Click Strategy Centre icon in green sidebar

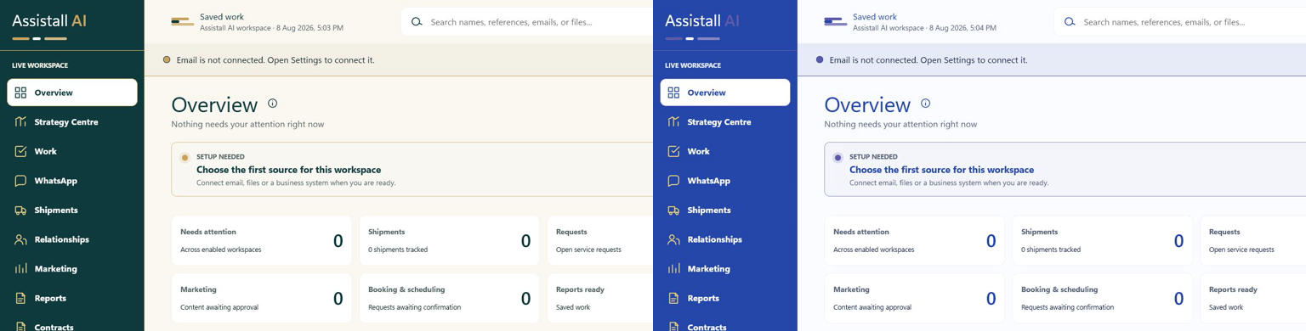(20, 121)
